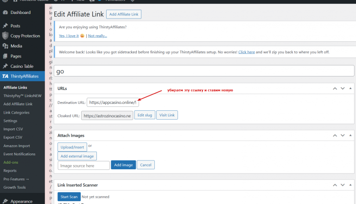Image resolution: width=356 pixels, height=204 pixels.
Task: Click 'Yes, I love it' link
Action: tap(69, 36)
